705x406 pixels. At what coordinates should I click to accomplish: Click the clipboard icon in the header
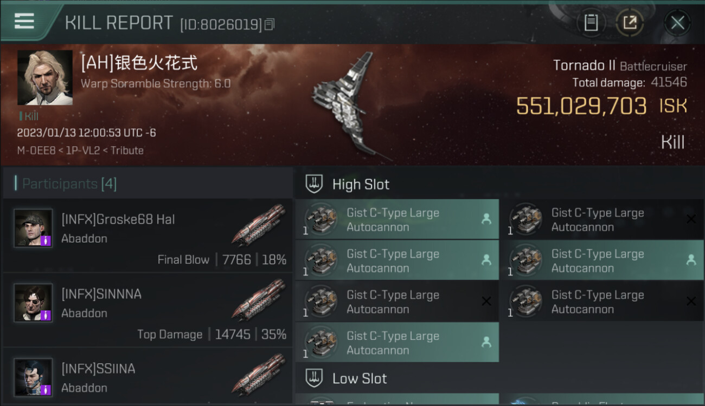coord(591,23)
